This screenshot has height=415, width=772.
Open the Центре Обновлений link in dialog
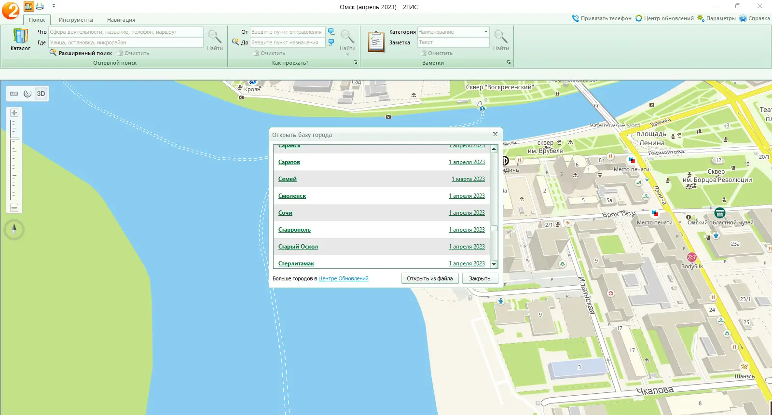[x=344, y=278]
